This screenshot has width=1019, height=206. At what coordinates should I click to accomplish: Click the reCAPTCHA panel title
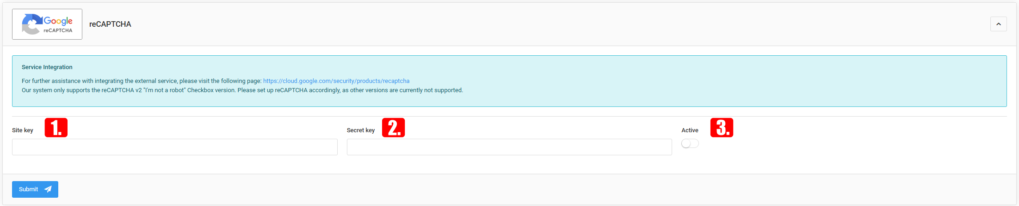pyautogui.click(x=110, y=24)
